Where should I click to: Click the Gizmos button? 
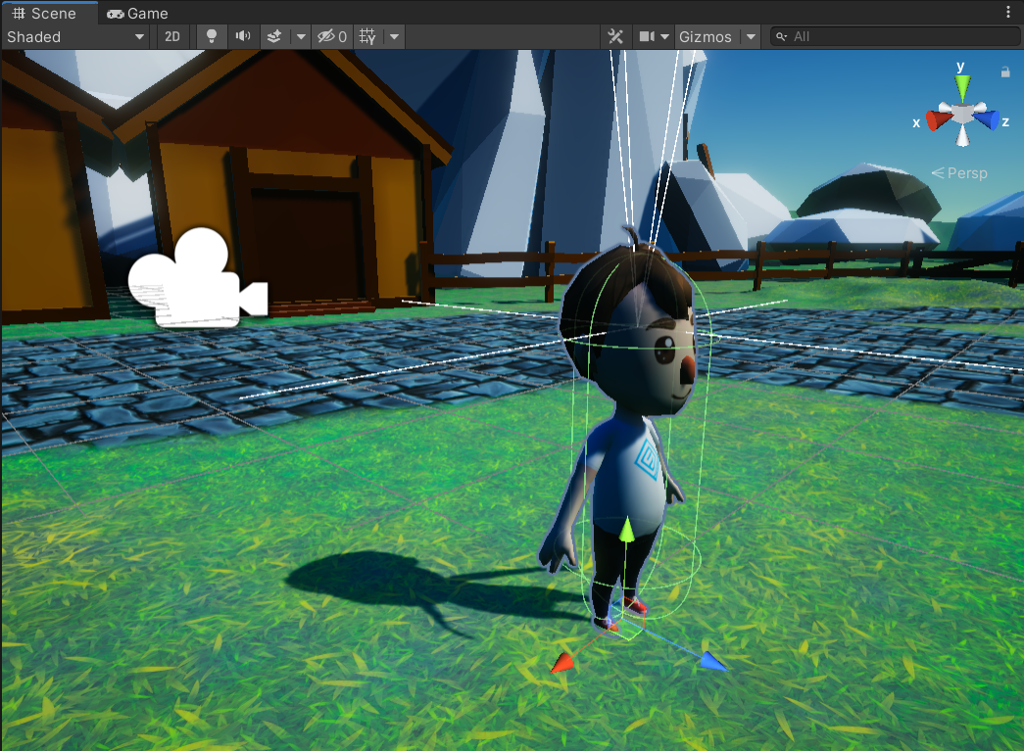(706, 36)
